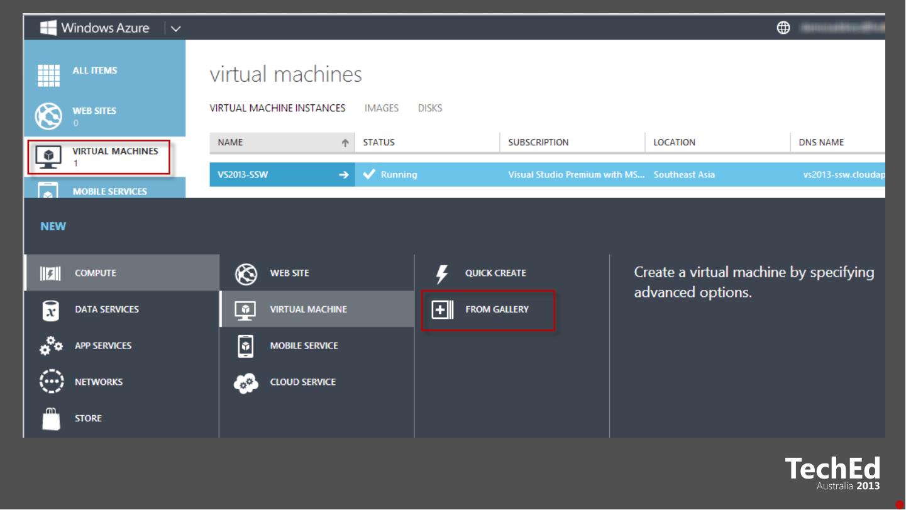Open the App Services gears icon
Image resolution: width=906 pixels, height=510 pixels.
51,346
